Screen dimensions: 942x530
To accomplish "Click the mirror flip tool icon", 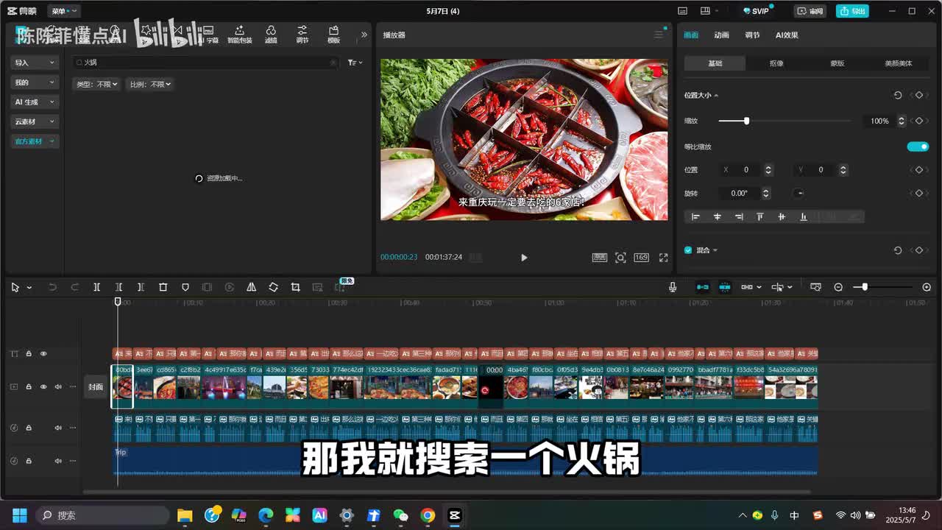I will [251, 287].
